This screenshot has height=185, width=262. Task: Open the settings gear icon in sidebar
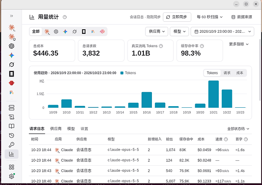point(11,176)
